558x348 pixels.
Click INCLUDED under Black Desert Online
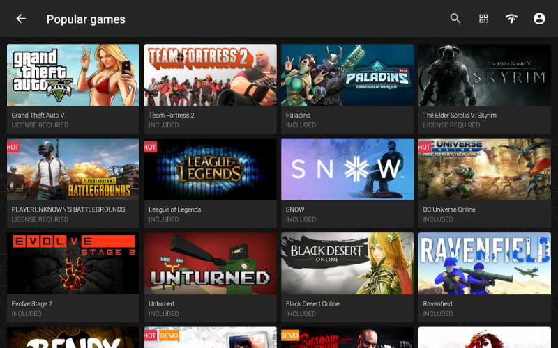pyautogui.click(x=301, y=314)
